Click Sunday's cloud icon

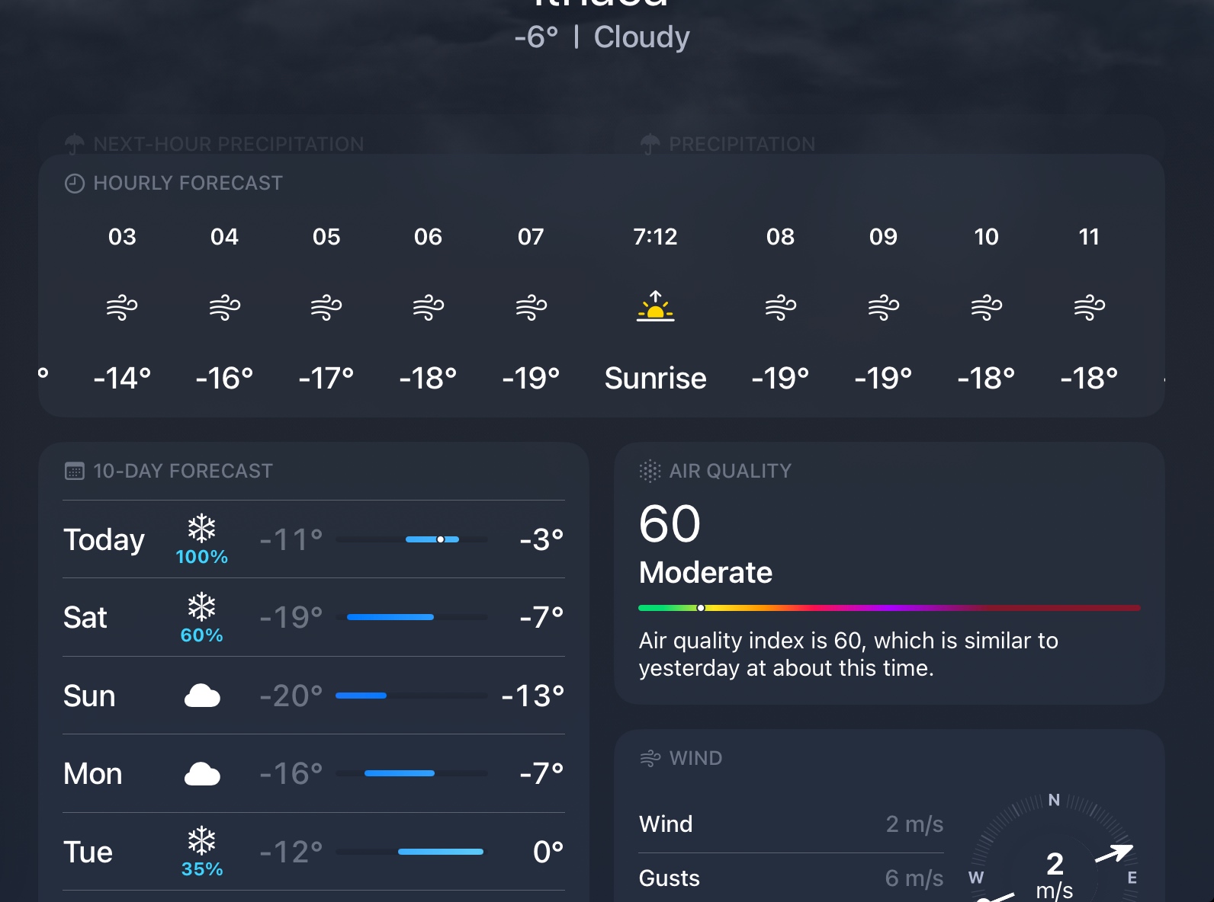click(202, 696)
